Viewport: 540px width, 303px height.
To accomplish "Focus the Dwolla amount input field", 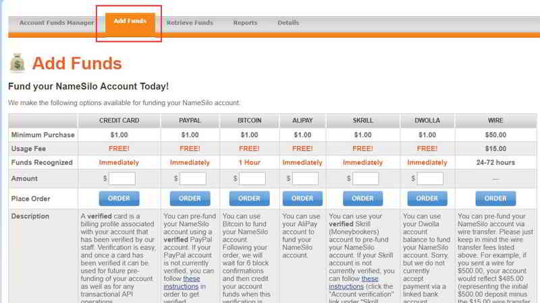I will [x=430, y=178].
